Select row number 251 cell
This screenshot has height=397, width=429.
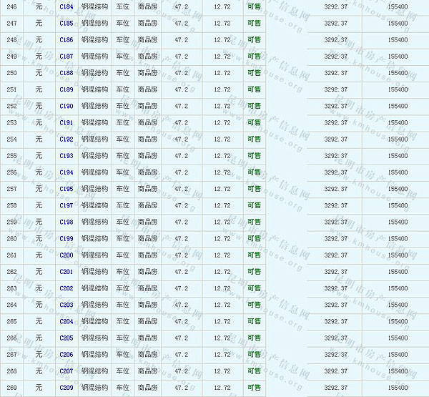11,89
